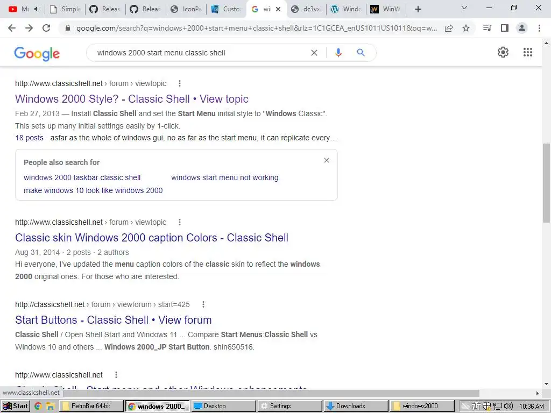Open Windows Security shield tray icon
This screenshot has width=551, height=413.
tap(486, 407)
